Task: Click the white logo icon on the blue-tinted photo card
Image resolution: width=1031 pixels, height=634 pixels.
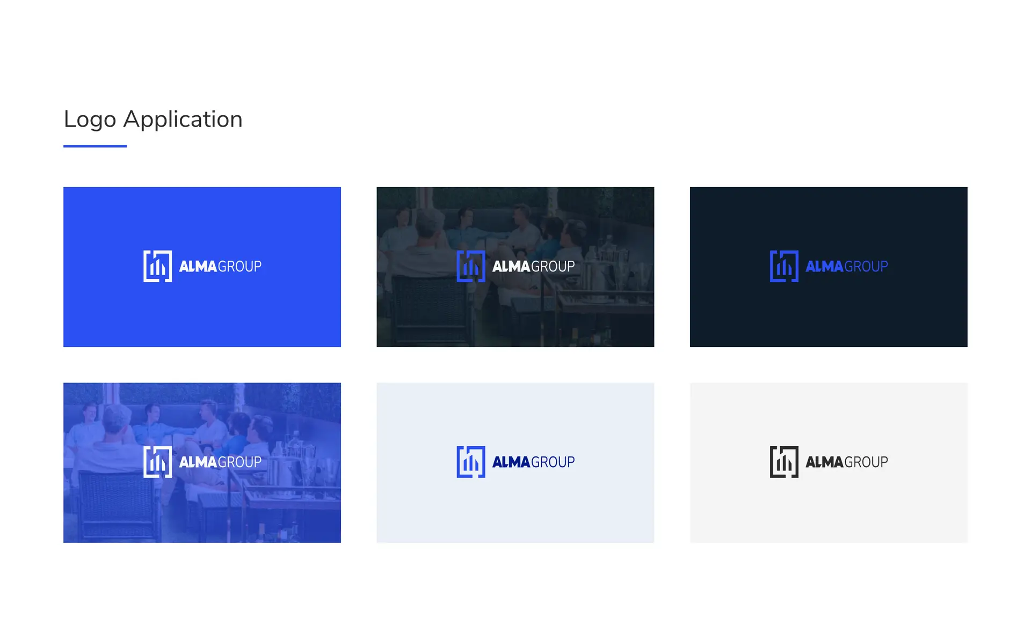Action: [x=157, y=462]
